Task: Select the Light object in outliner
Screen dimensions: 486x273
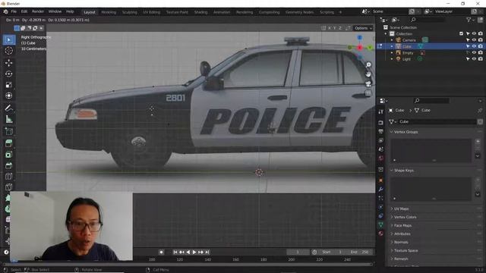Action: coord(406,59)
